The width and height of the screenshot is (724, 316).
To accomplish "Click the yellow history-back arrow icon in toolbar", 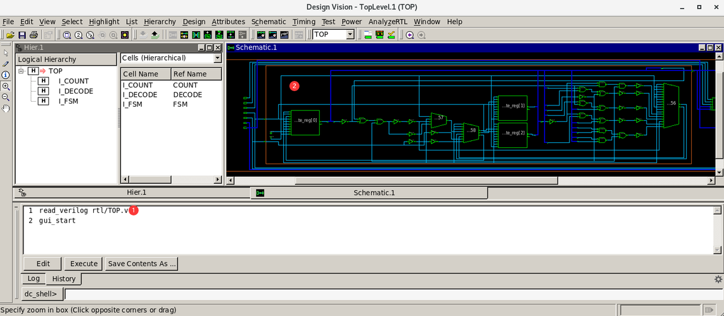I will click(x=410, y=35).
